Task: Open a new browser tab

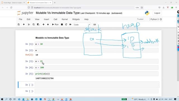Action: (55, 3)
